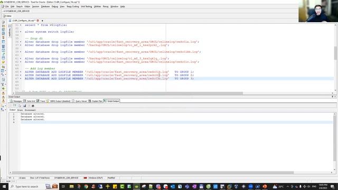Viewport: 338px width, 190px height.
Task: Open the weather widget showing 20°C
Action: (x=278, y=186)
